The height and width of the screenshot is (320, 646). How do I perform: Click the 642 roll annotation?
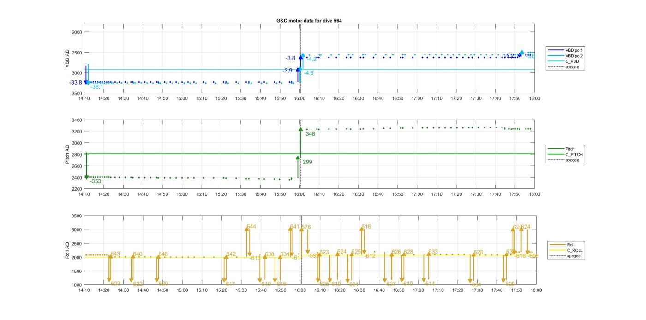231,254
